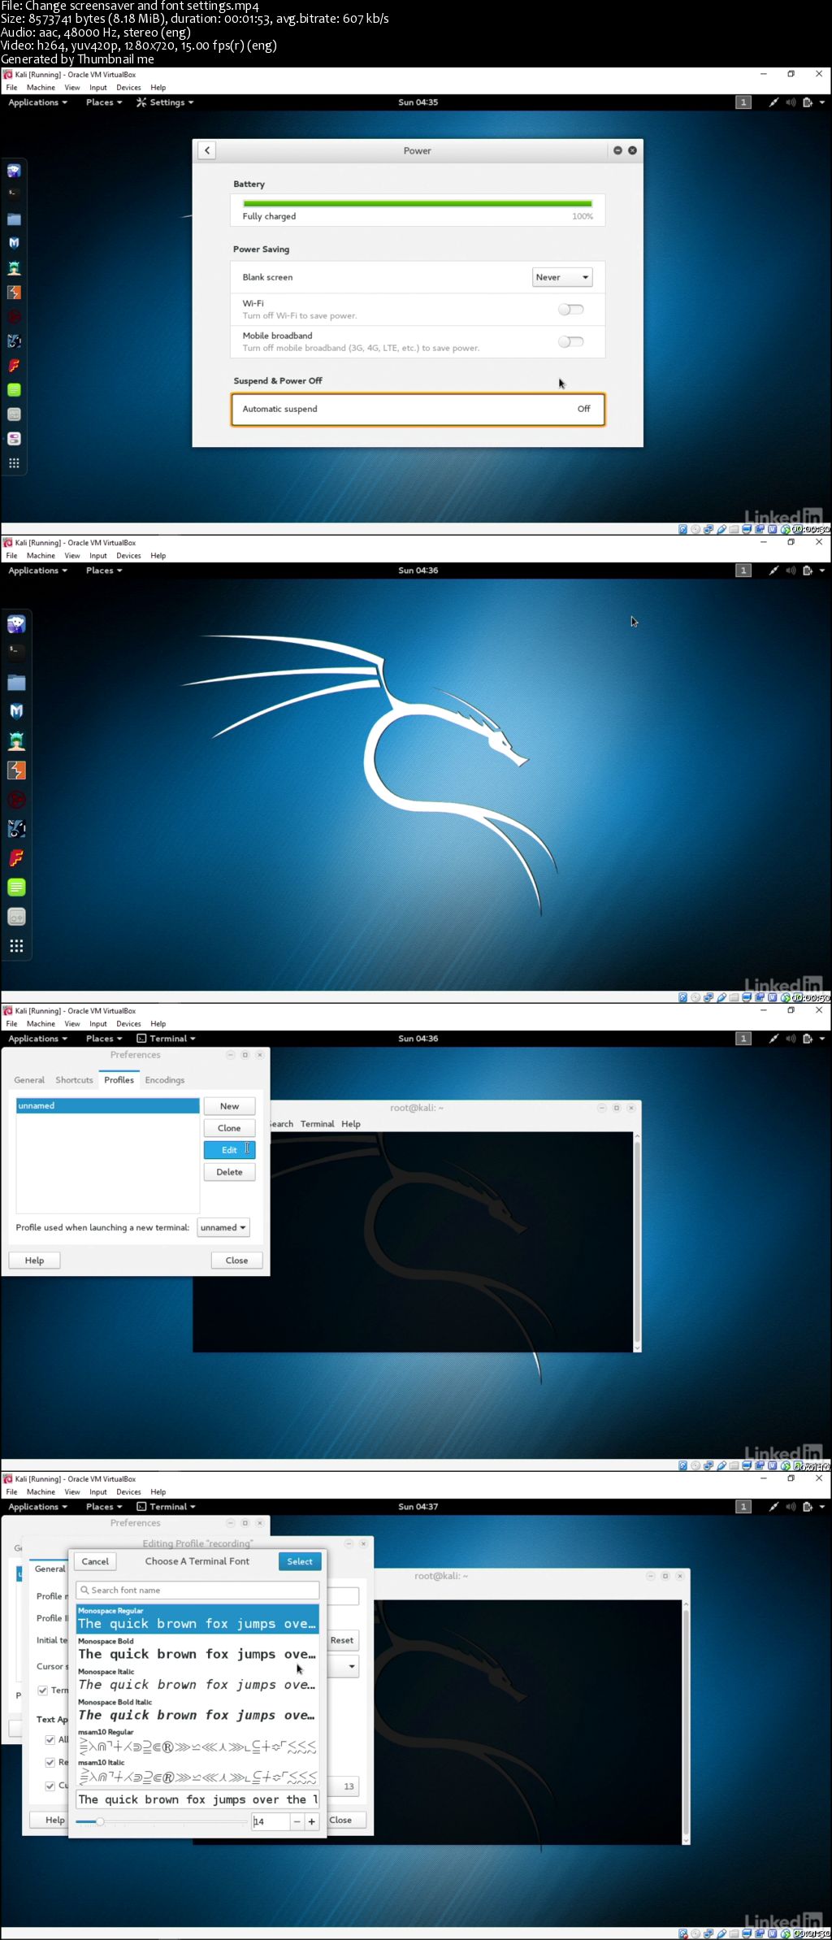Open Terminal from dock in empty desktop frame
Screen dimensions: 832x1940
point(16,652)
